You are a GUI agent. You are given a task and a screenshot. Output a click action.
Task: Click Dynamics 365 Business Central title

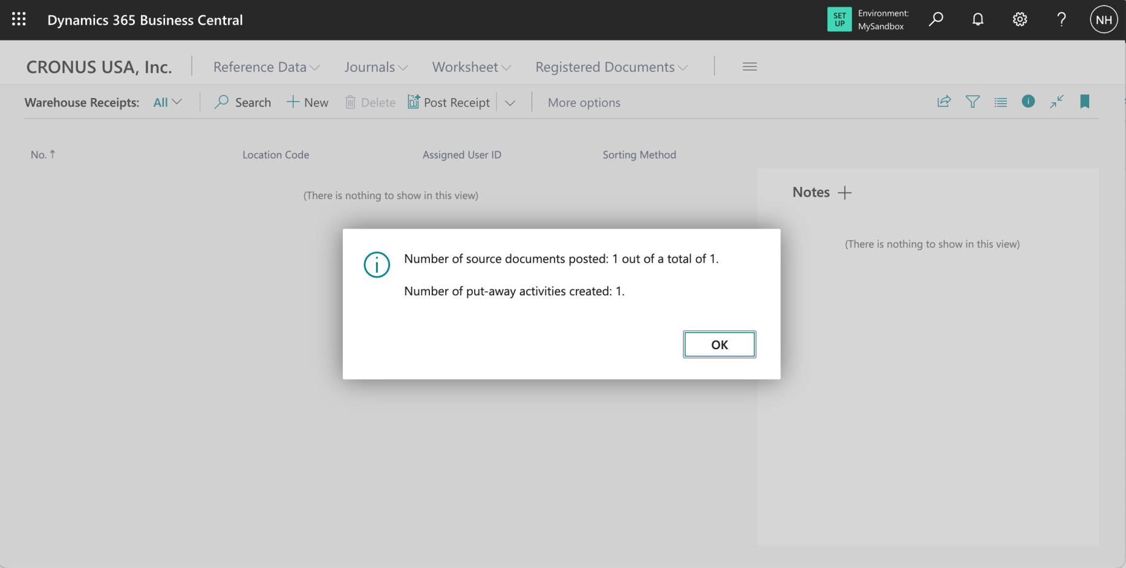[145, 20]
